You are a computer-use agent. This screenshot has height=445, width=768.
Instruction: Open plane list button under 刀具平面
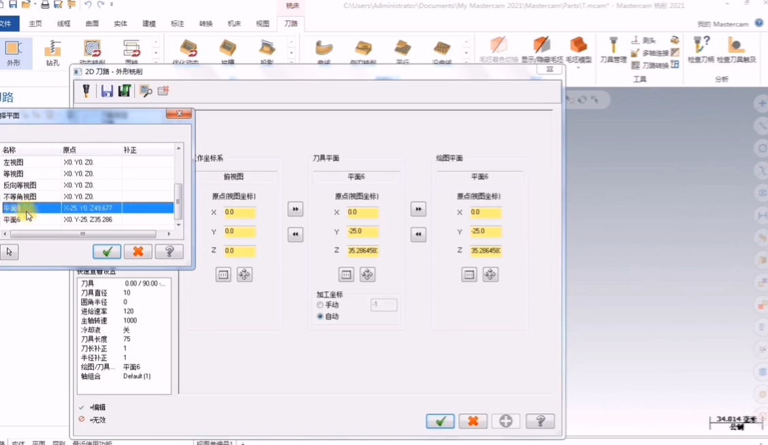(347, 275)
